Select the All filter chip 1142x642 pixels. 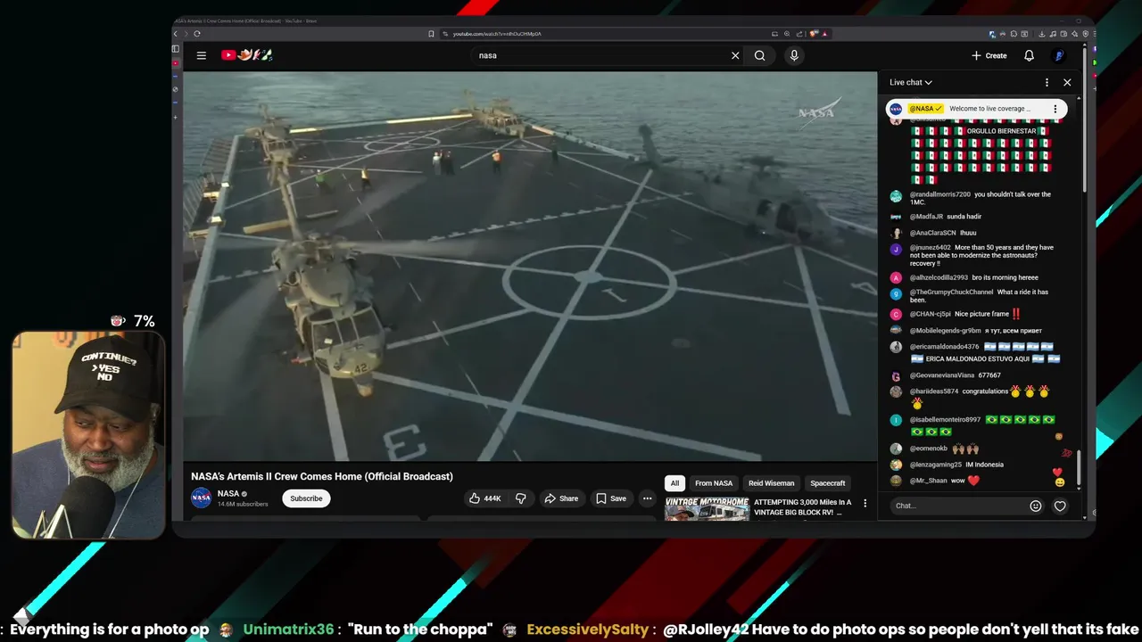point(674,483)
